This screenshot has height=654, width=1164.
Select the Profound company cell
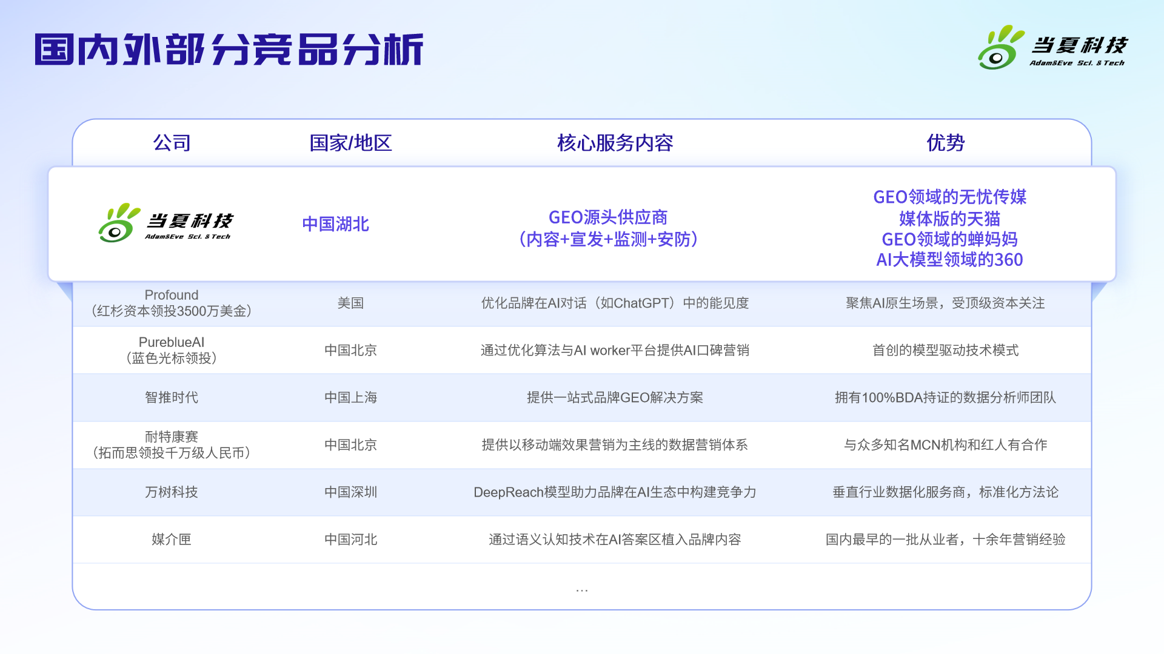(x=172, y=303)
